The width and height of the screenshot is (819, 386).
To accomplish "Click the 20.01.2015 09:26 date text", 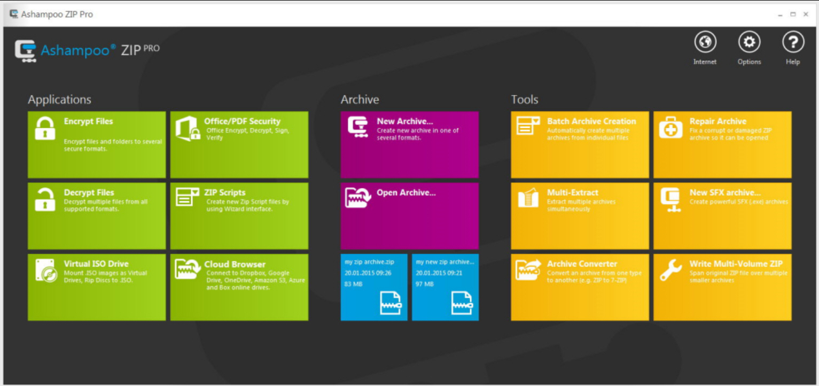I will coord(368,273).
